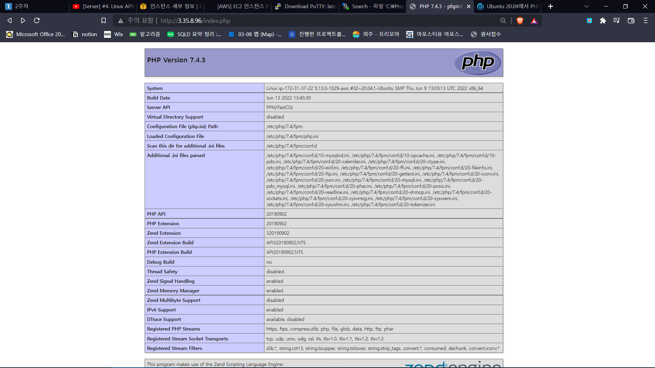The width and height of the screenshot is (655, 368).
Task: Open the extensions puzzle icon
Action: (x=603, y=21)
